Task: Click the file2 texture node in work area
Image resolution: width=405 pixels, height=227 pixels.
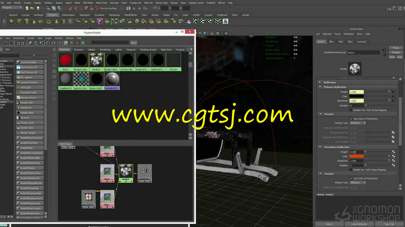Action: (x=107, y=173)
